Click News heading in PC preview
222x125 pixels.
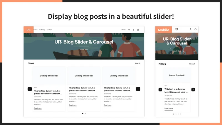coord(31,63)
